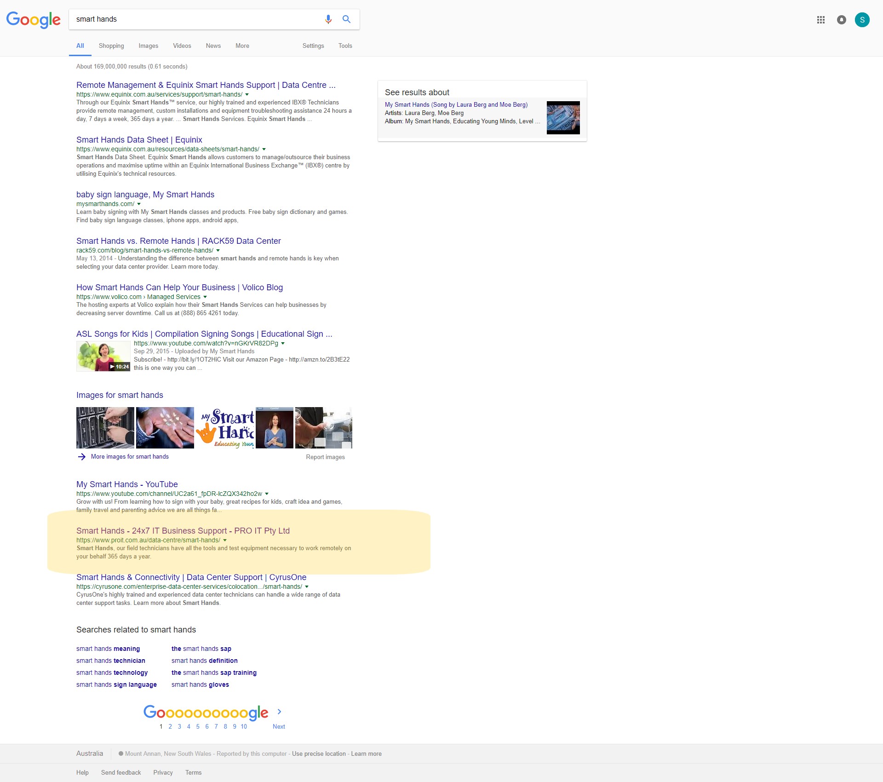Search related: smart hands technician

[111, 661]
